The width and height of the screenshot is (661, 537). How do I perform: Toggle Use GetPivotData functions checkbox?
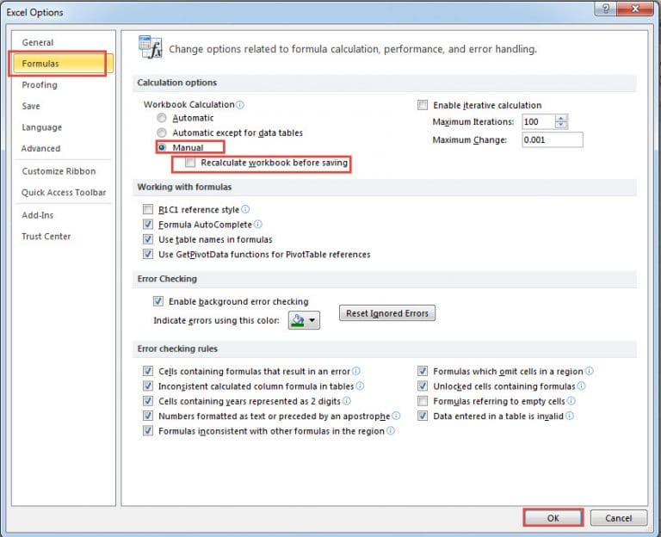click(148, 254)
